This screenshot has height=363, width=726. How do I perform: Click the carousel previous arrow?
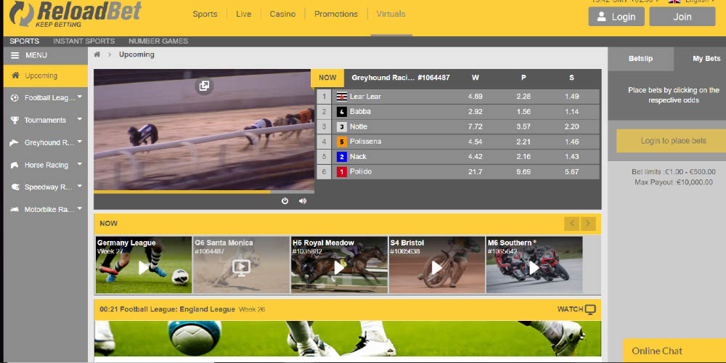tap(572, 224)
